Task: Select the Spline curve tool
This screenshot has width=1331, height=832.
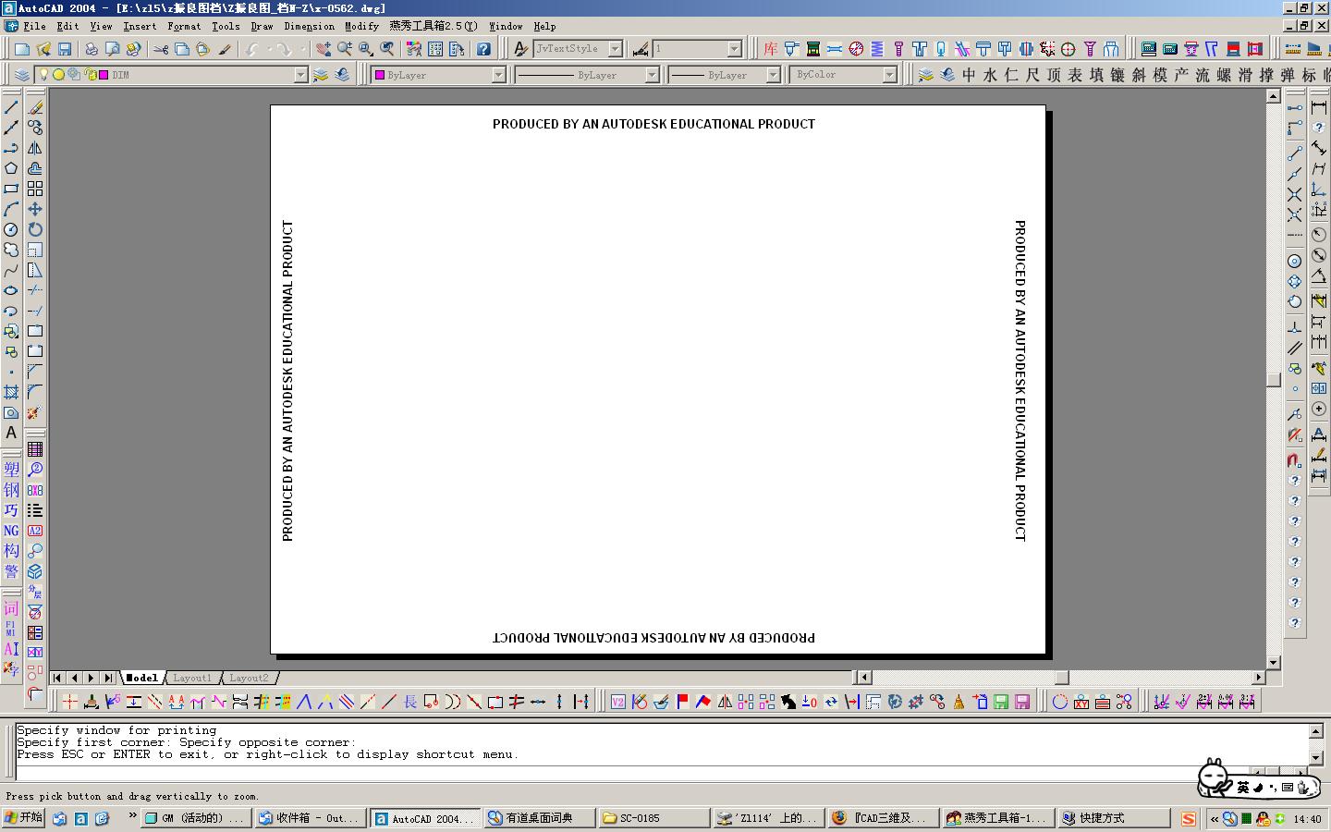Action: click(11, 270)
